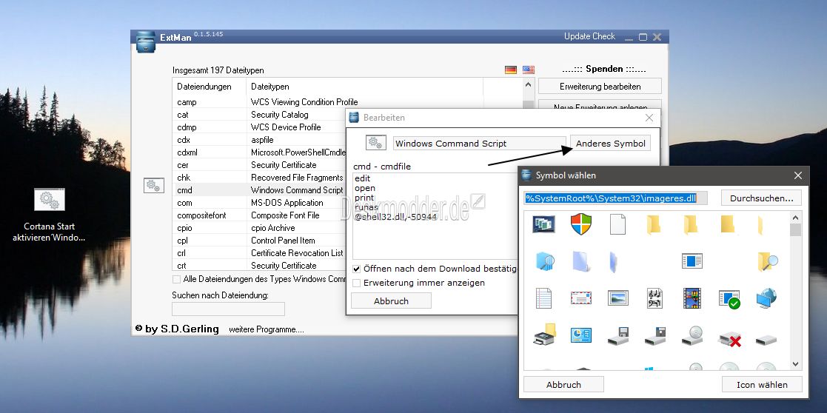This screenshot has width=827, height=413.
Task: Pick the plain grey hard drive icon
Action: tap(766, 340)
